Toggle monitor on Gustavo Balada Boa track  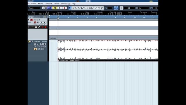pyautogui.click(x=37, y=44)
